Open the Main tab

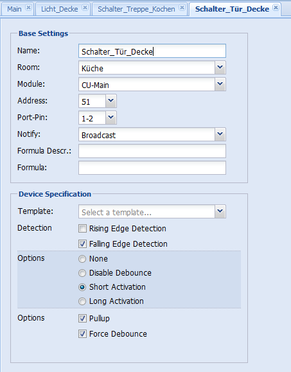14,9
